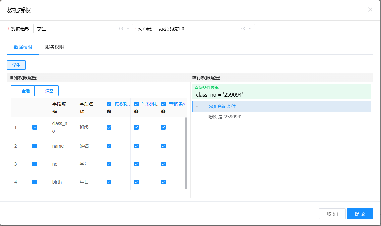Click the info icon under 查询条件 header
Screen dimensions: 381x226
[x=163, y=112]
